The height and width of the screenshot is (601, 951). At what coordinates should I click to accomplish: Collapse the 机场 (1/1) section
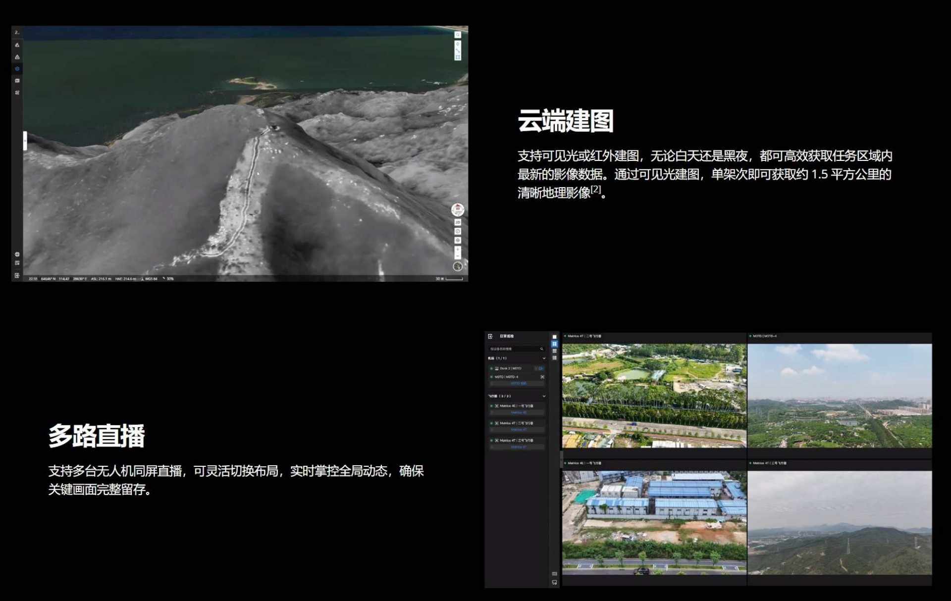(x=543, y=358)
